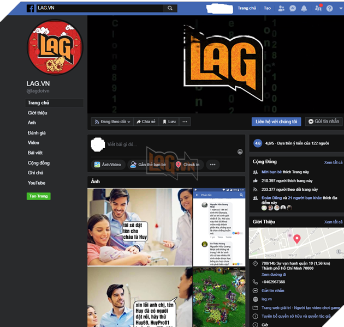Click Gửi tin nhắn link in Giới Thiệu

pyautogui.click(x=272, y=290)
